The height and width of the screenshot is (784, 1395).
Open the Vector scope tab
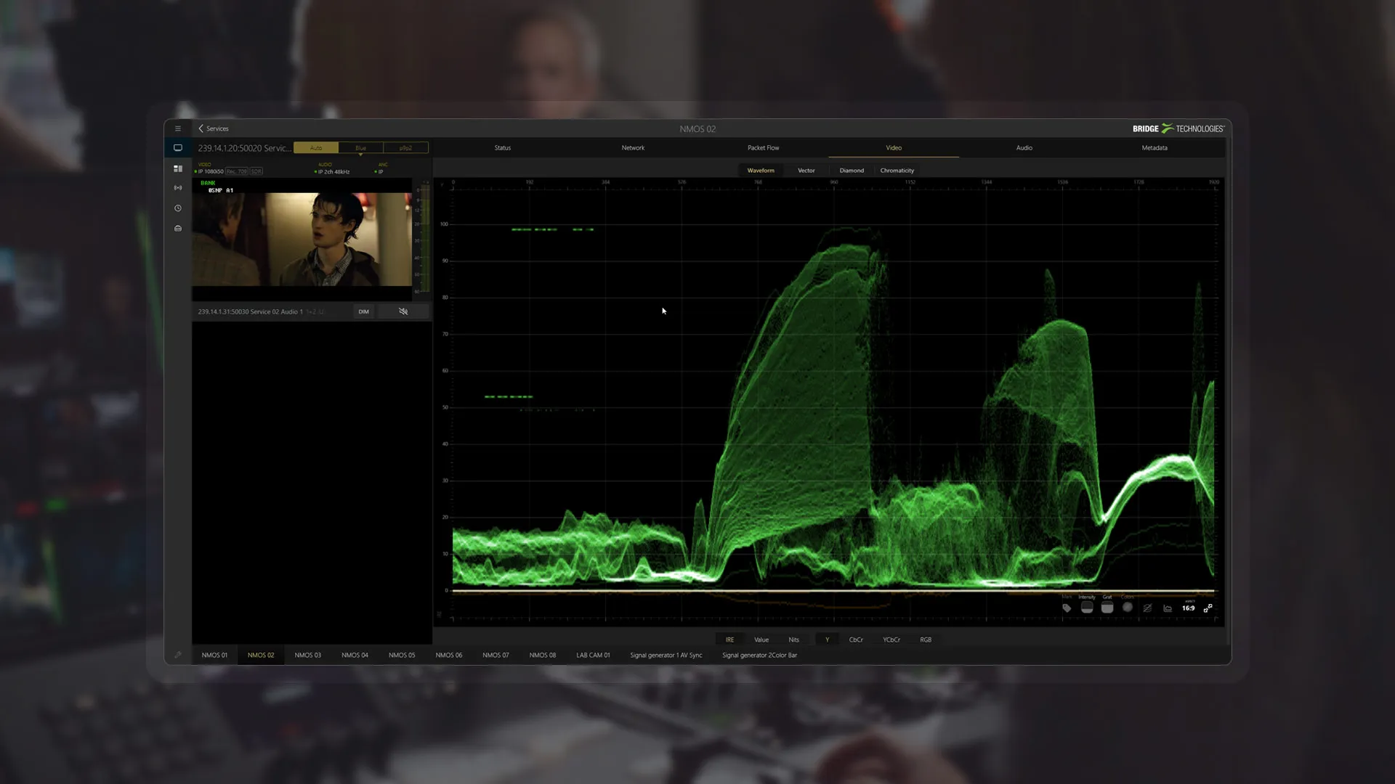click(806, 171)
